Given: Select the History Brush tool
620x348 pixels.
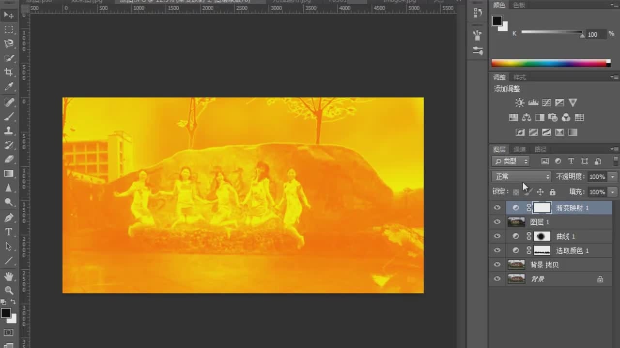Looking at the screenshot, I should coord(9,145).
